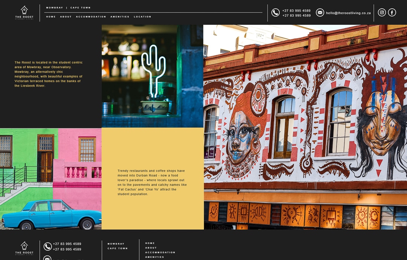Click the phone icon in footer
This screenshot has width=407, height=260.
[x=47, y=246]
